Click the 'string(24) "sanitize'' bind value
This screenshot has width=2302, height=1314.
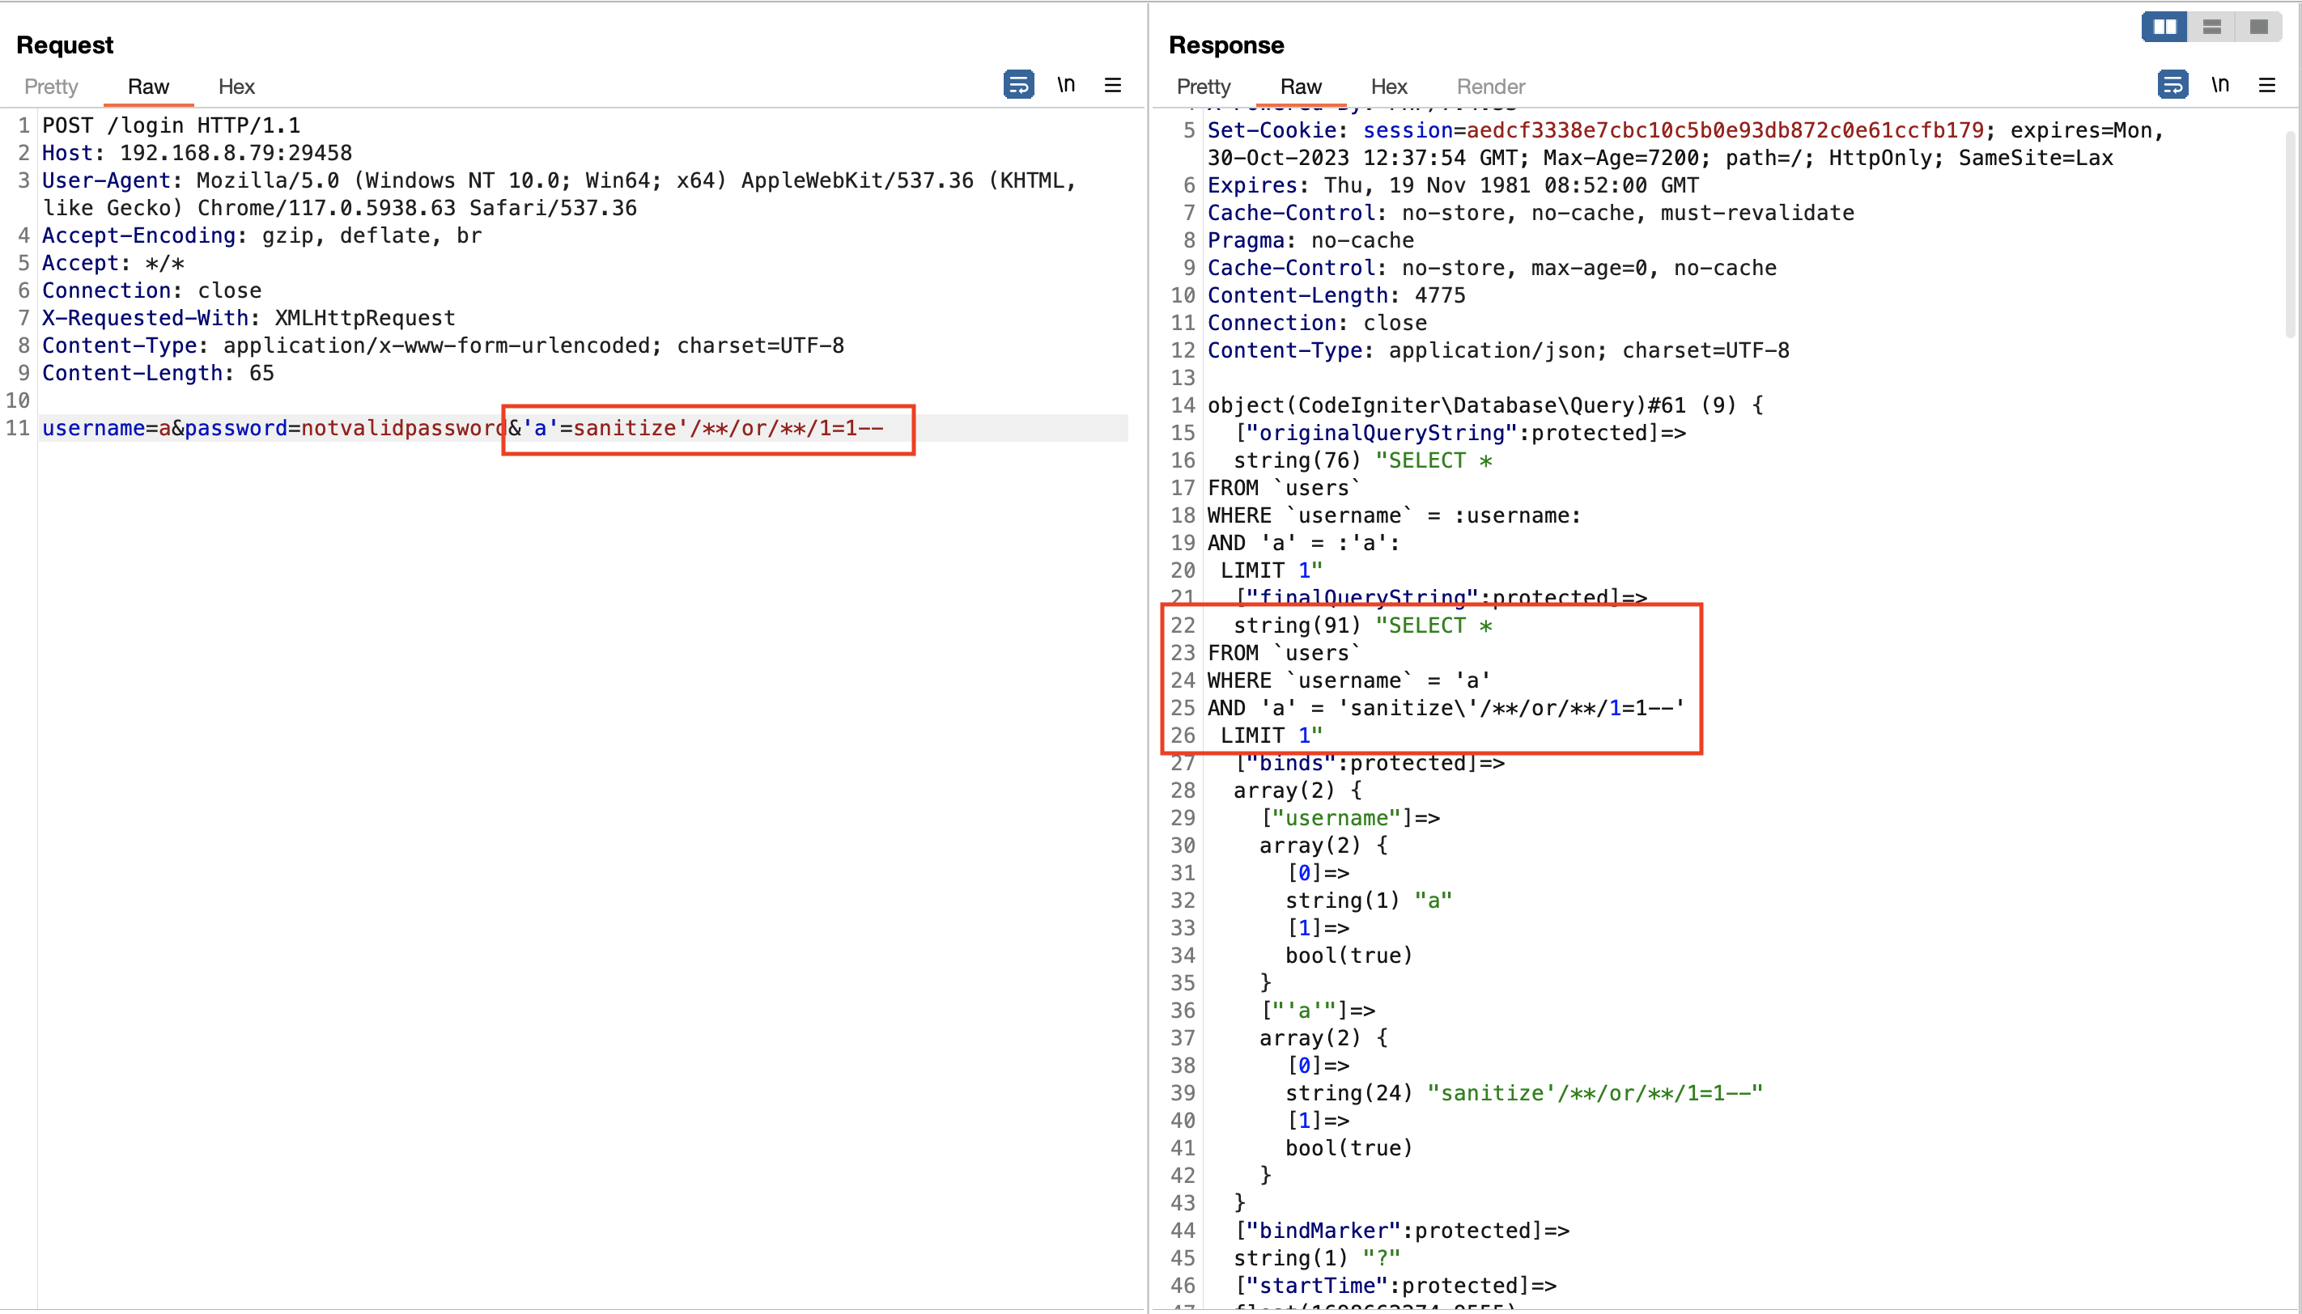click(x=1524, y=1093)
